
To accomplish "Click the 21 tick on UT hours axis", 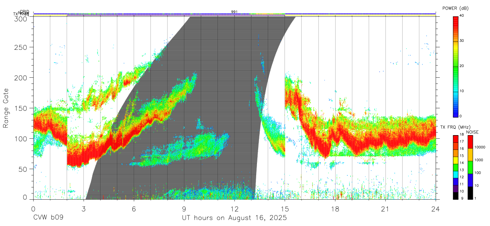I will pos(385,209).
